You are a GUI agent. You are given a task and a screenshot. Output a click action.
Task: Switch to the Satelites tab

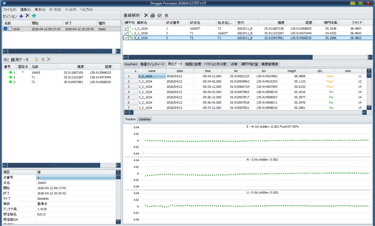point(145,119)
